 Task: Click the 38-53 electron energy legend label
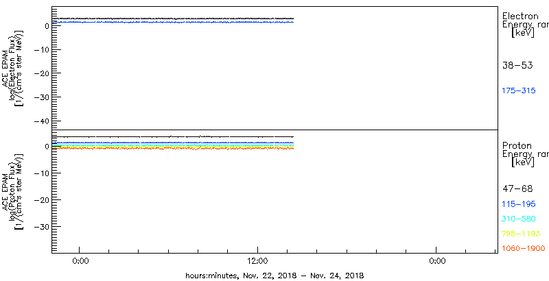pyautogui.click(x=517, y=65)
